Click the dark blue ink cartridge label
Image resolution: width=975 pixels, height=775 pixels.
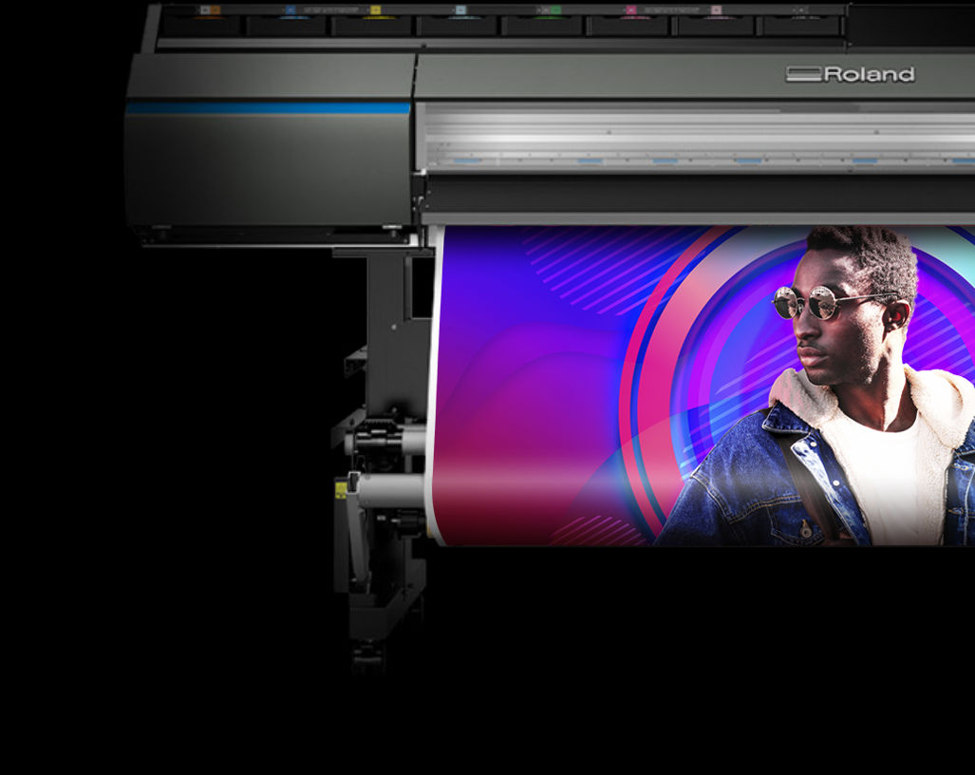pyautogui.click(x=290, y=10)
